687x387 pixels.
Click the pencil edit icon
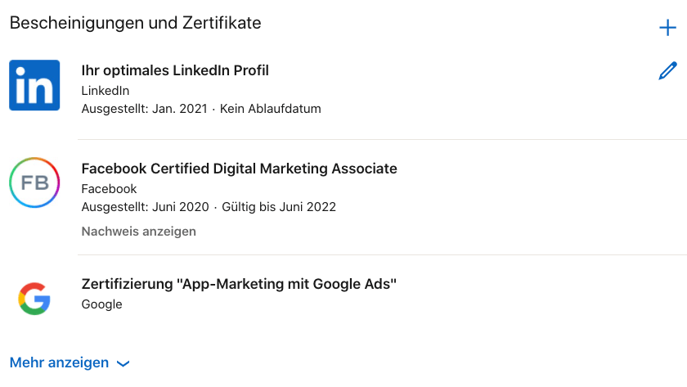point(667,71)
